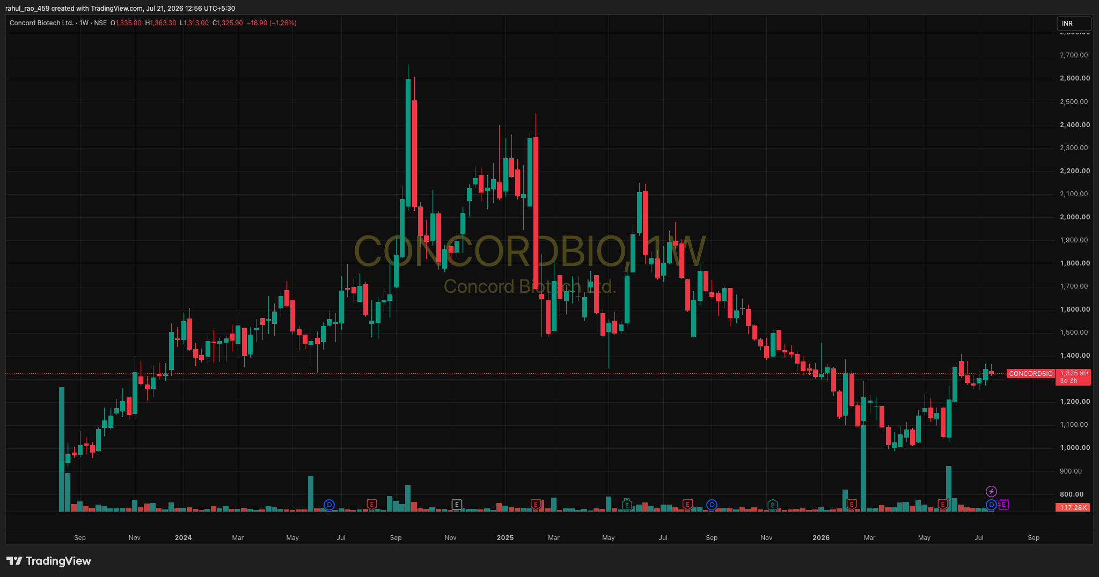Screen dimensions: 1099x577
Task: Click the CONCORDBIO price line label
Action: coord(1031,374)
